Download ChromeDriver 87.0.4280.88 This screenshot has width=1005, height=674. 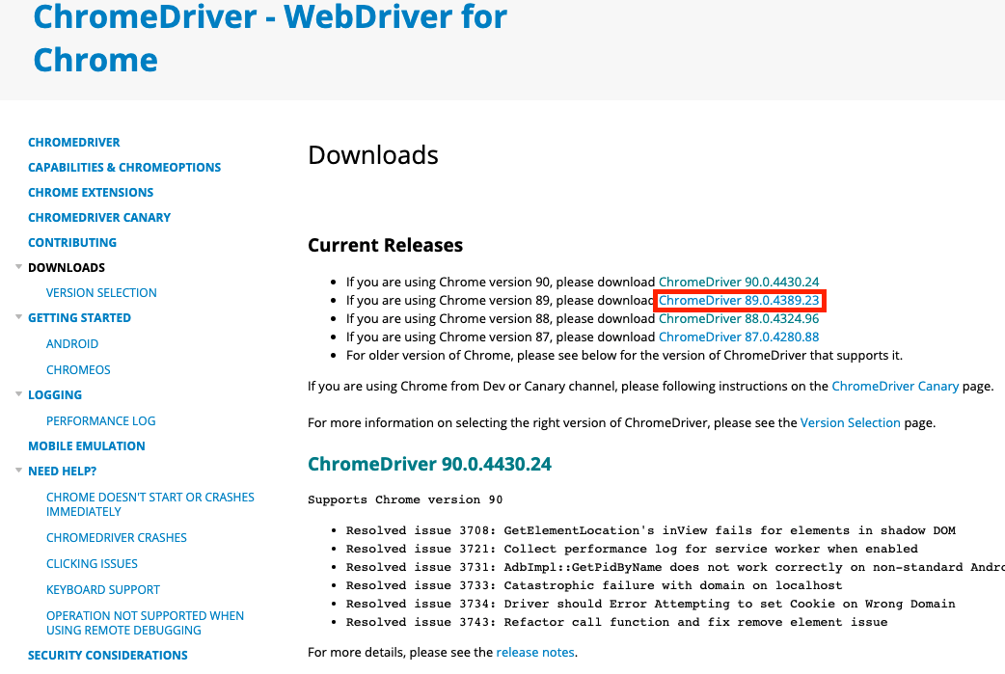point(739,337)
